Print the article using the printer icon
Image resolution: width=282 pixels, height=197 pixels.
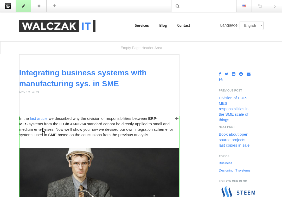coord(220,79)
